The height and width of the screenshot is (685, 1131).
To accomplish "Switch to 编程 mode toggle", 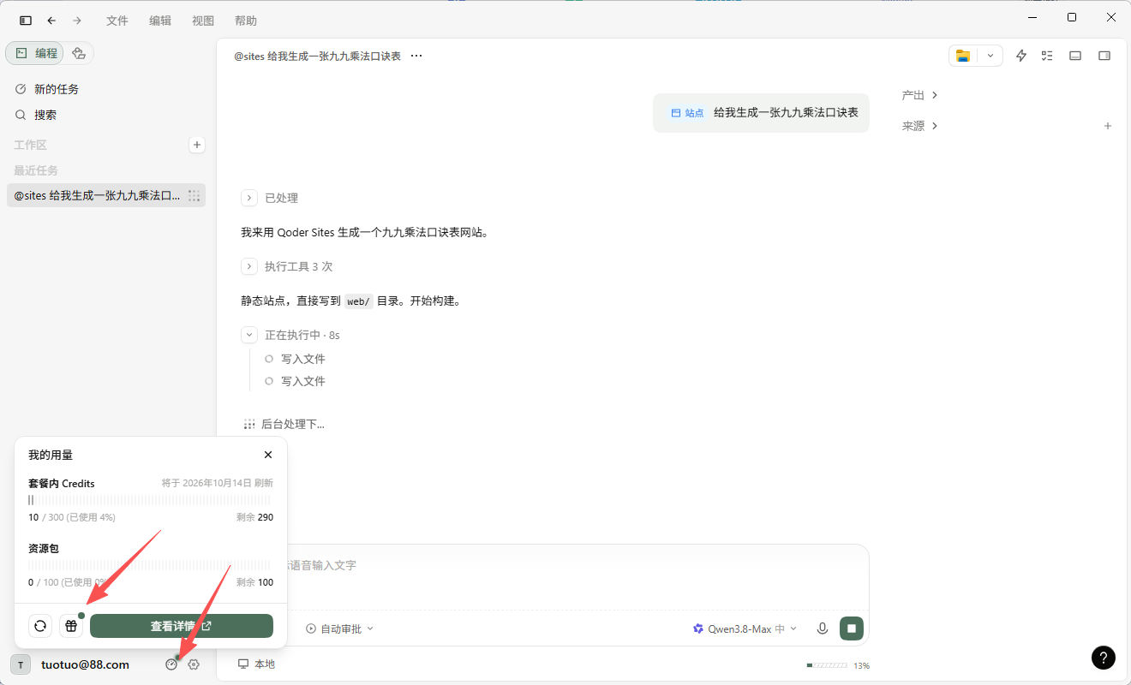I will (35, 53).
